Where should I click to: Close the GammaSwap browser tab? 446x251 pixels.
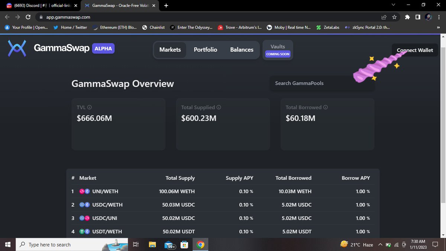(x=154, y=6)
